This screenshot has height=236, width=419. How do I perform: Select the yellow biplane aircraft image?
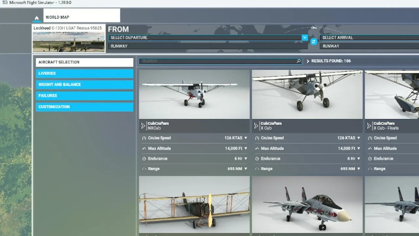pyautogui.click(x=194, y=205)
